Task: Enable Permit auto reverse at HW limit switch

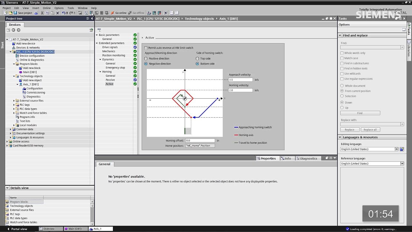Action: (x=146, y=48)
